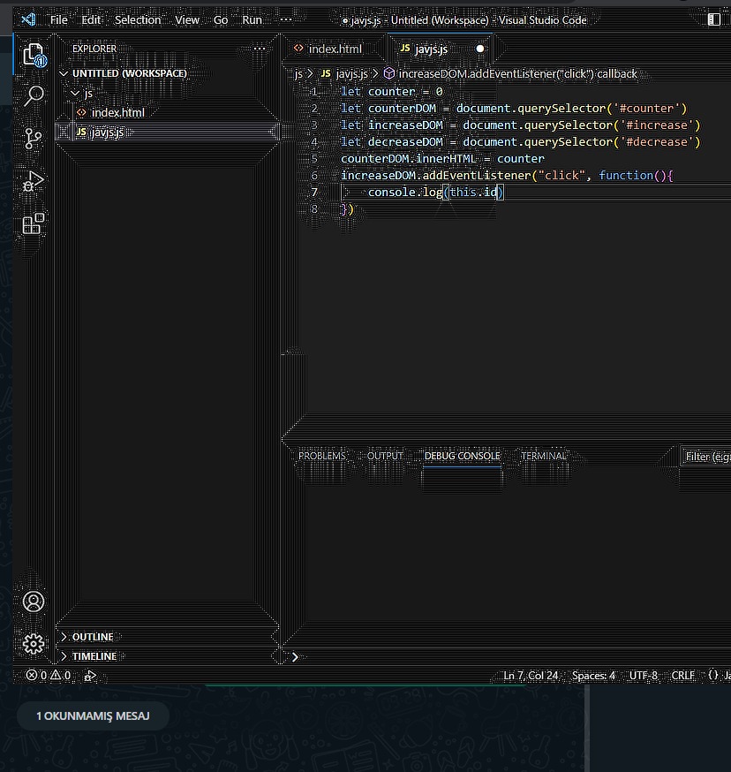This screenshot has width=731, height=772.
Task: Click the debug console Filter input
Action: click(x=706, y=457)
